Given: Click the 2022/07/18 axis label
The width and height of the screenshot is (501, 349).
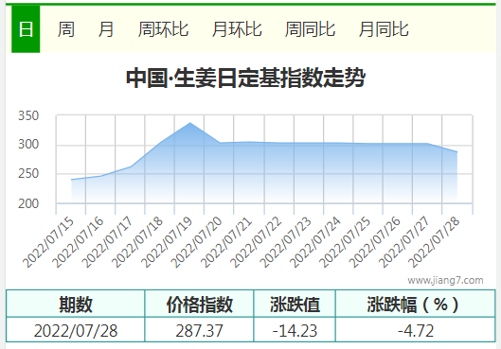Looking at the screenshot, I should pyautogui.click(x=137, y=242).
